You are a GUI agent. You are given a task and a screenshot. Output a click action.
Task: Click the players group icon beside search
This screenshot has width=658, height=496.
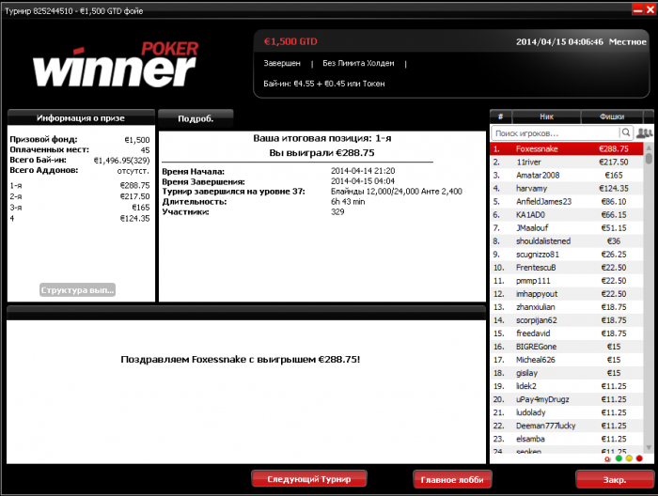644,133
